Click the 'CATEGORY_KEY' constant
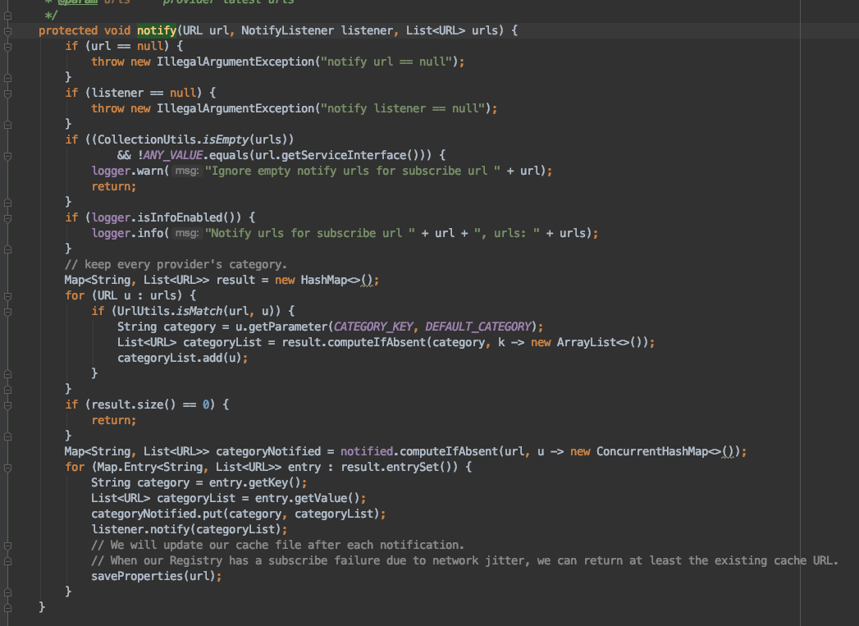Screen dimensions: 859x626 373,327
